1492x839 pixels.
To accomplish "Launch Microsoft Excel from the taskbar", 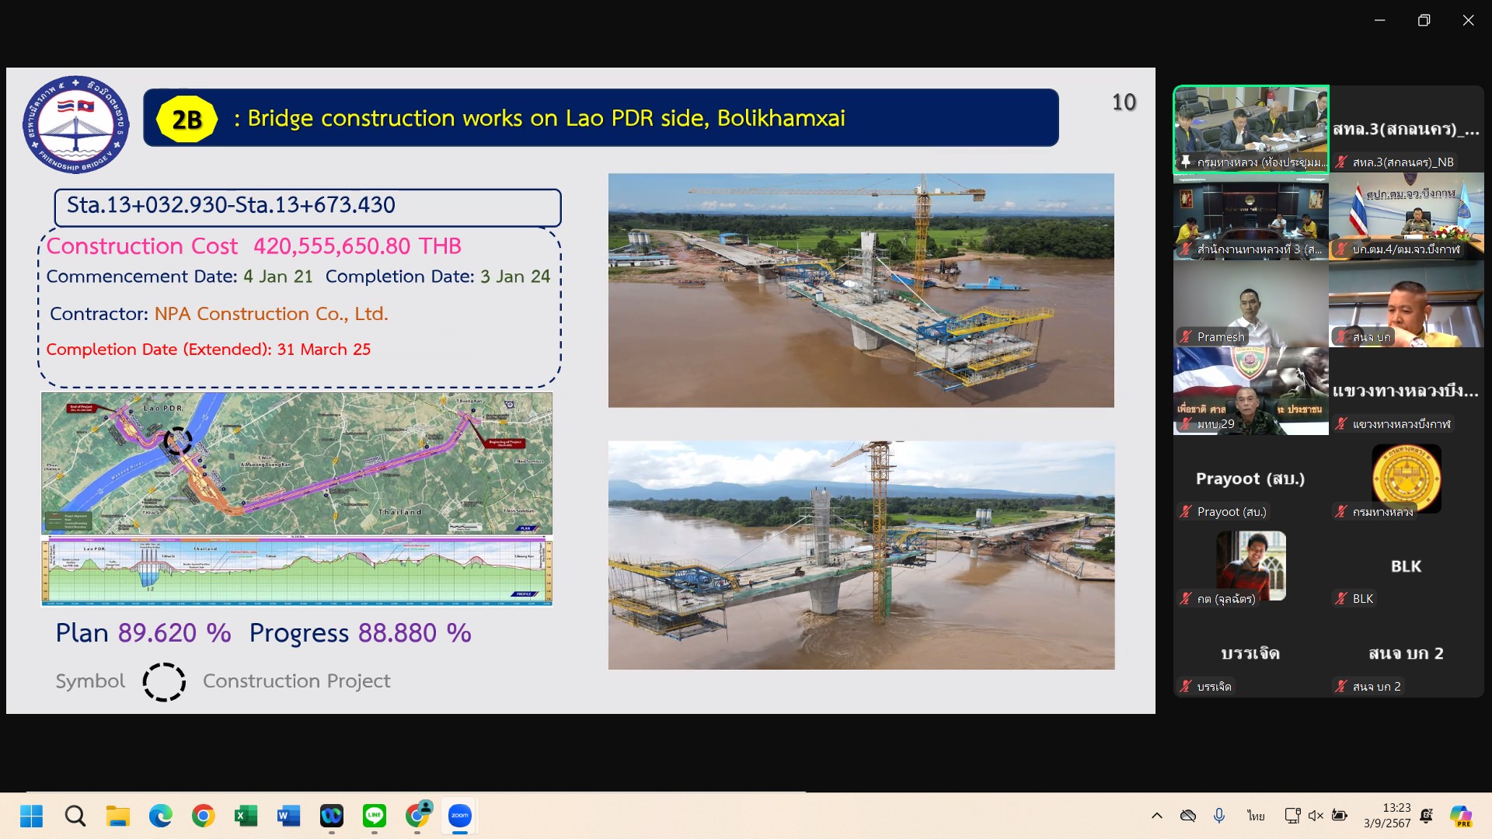I will click(x=246, y=816).
